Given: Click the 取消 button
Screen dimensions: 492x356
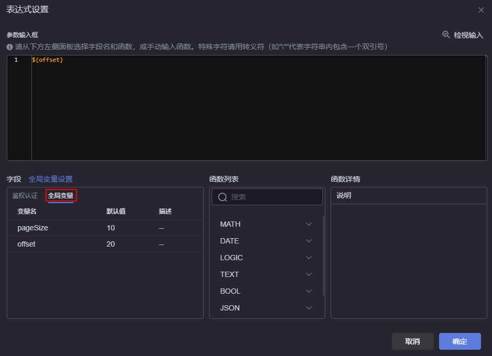Looking at the screenshot, I should [x=412, y=341].
